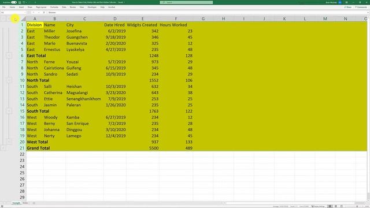
Task: Click the North Total cell
Action: tap(35, 80)
